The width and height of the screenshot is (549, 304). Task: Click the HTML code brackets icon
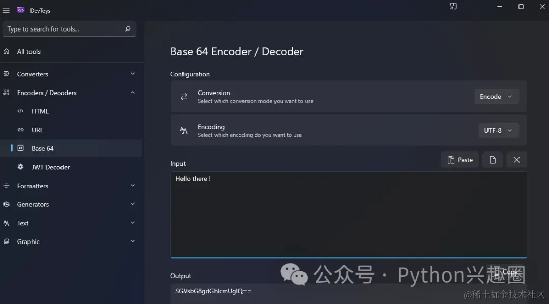click(21, 111)
